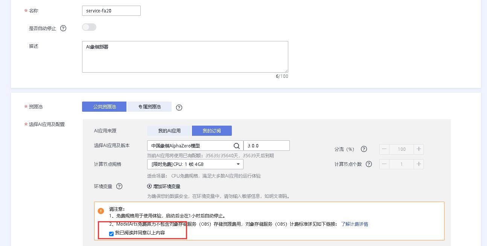The height and width of the screenshot is (246, 487).
Task: Click help icon beside 环境变量
Action: click(119, 186)
